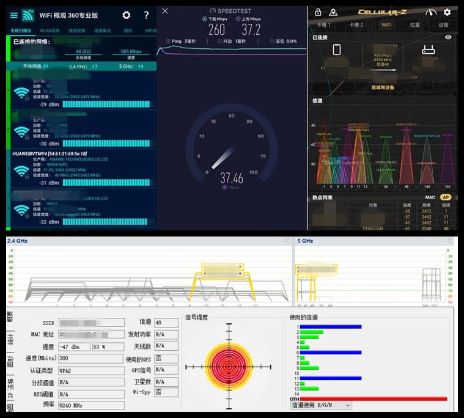Click the SSID field in details panel
The height and width of the screenshot is (418, 464).
[92, 323]
